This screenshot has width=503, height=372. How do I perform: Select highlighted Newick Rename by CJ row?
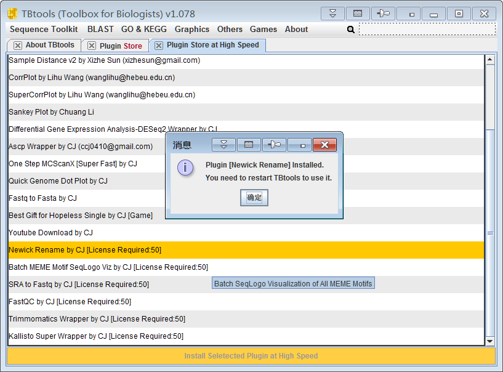pyautogui.click(x=246, y=250)
